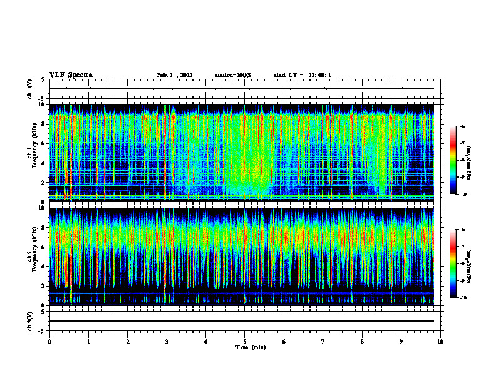Click inside the ch.2 spectrogram panel
This screenshot has width=496, height=383.
[242, 257]
